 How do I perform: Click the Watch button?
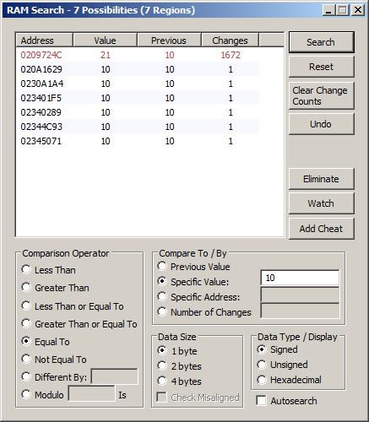(x=321, y=203)
